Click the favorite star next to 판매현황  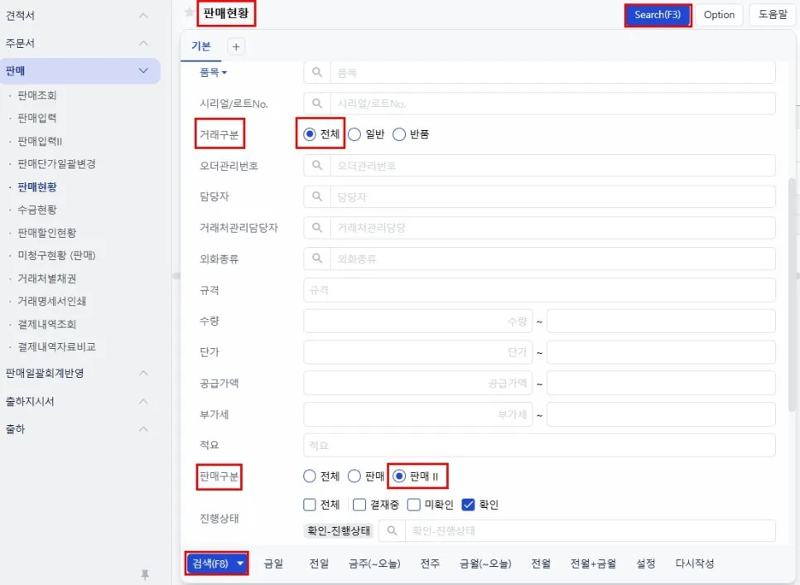tap(190, 12)
